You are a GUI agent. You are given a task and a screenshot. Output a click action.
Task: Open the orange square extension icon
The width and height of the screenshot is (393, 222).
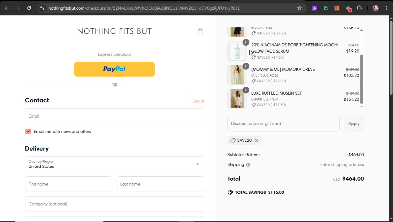tap(337, 8)
